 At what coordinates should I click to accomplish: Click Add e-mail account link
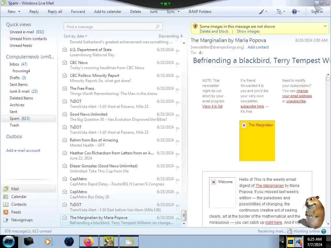(23, 150)
